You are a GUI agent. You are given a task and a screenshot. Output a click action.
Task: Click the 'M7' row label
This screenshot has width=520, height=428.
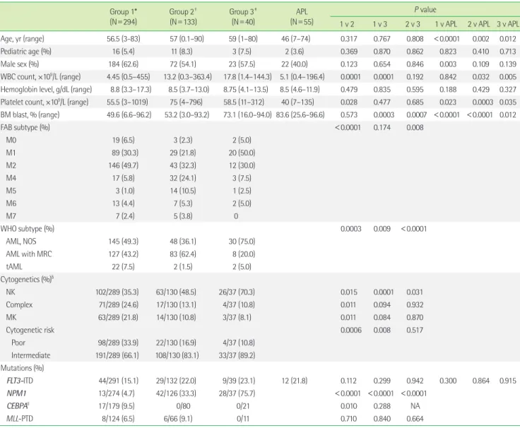point(11,216)
